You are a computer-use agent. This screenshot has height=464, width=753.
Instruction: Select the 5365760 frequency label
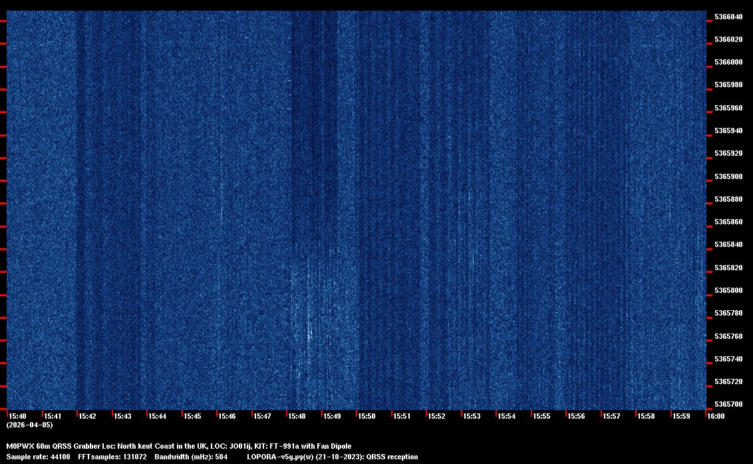(728, 336)
